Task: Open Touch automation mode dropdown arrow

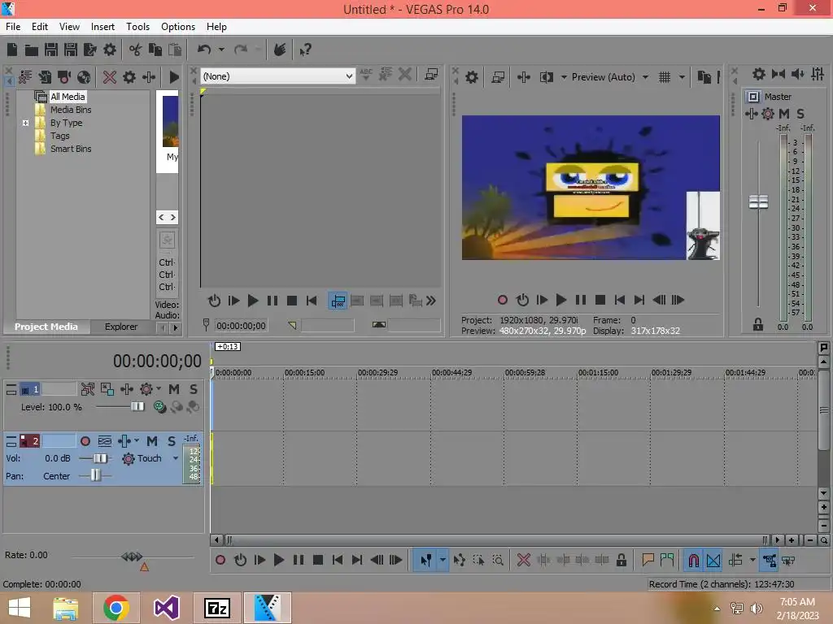Action: tap(176, 458)
